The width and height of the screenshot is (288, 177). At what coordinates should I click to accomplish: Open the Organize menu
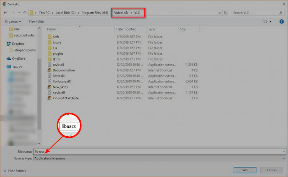click(13, 21)
